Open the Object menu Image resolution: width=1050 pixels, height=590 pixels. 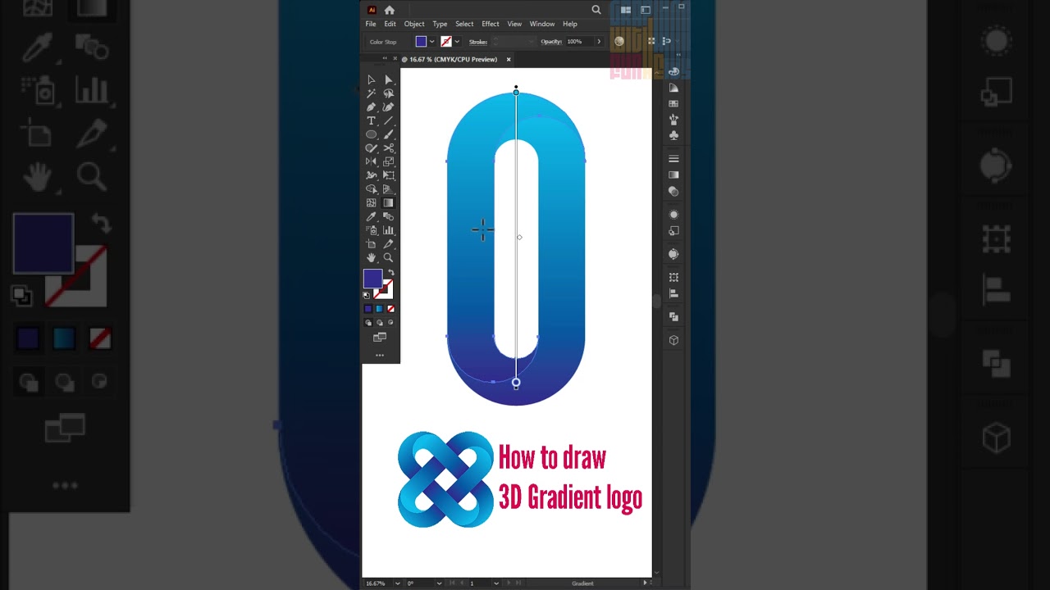point(414,24)
